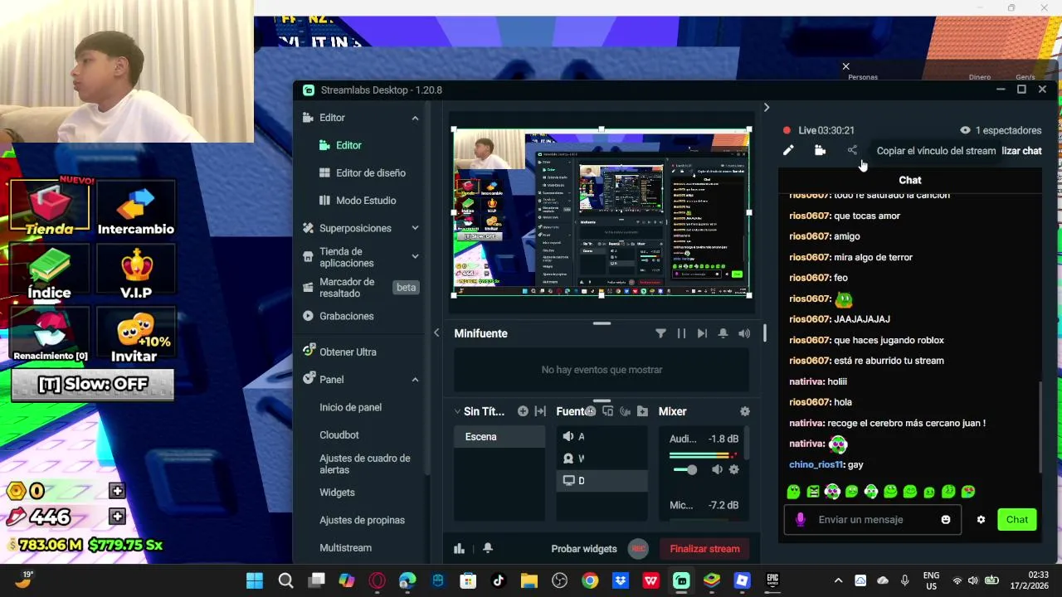Click the Audio level meter bar
This screenshot has width=1062, height=597.
tap(704, 454)
